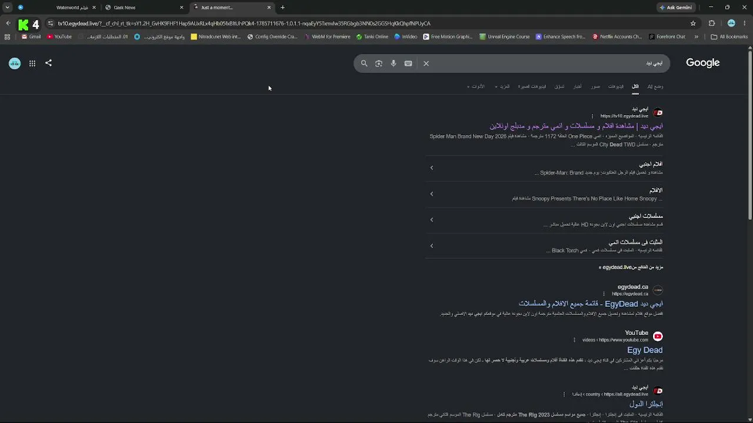Open the Forefront Chat bookmark
Viewport: 753px width, 423px height.
point(667,36)
